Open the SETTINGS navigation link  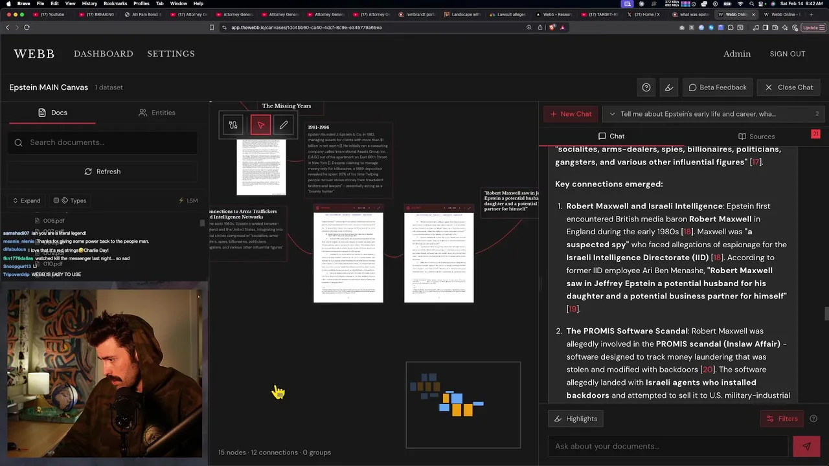(171, 54)
